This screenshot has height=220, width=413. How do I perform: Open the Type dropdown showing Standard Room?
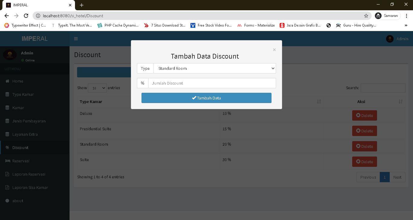pos(215,68)
